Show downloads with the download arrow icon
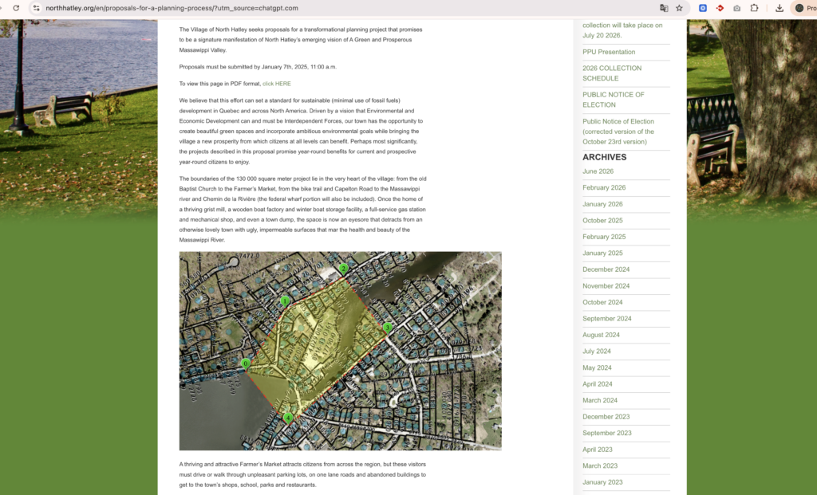Viewport: 817px width, 495px height. [779, 8]
